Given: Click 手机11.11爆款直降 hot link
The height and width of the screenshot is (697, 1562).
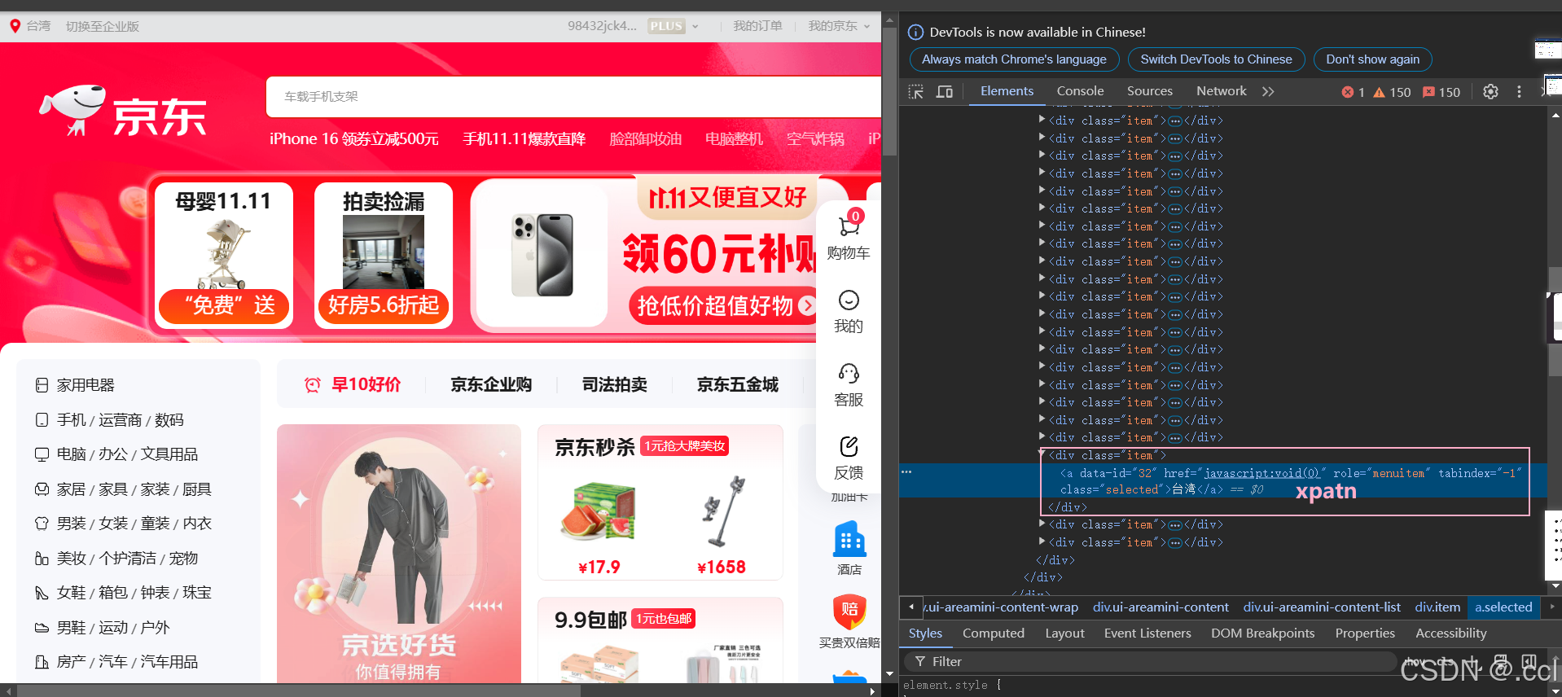Looking at the screenshot, I should [524, 139].
